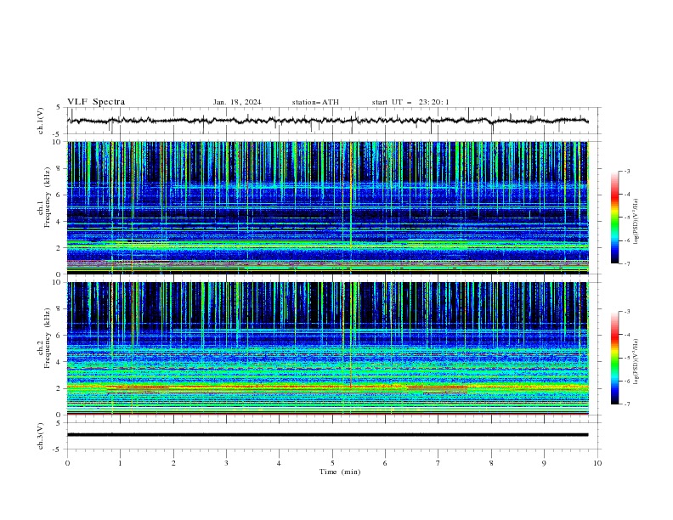Click the ch.1(V) waveform axis label
The width and height of the screenshot is (673, 520).
click(x=41, y=121)
